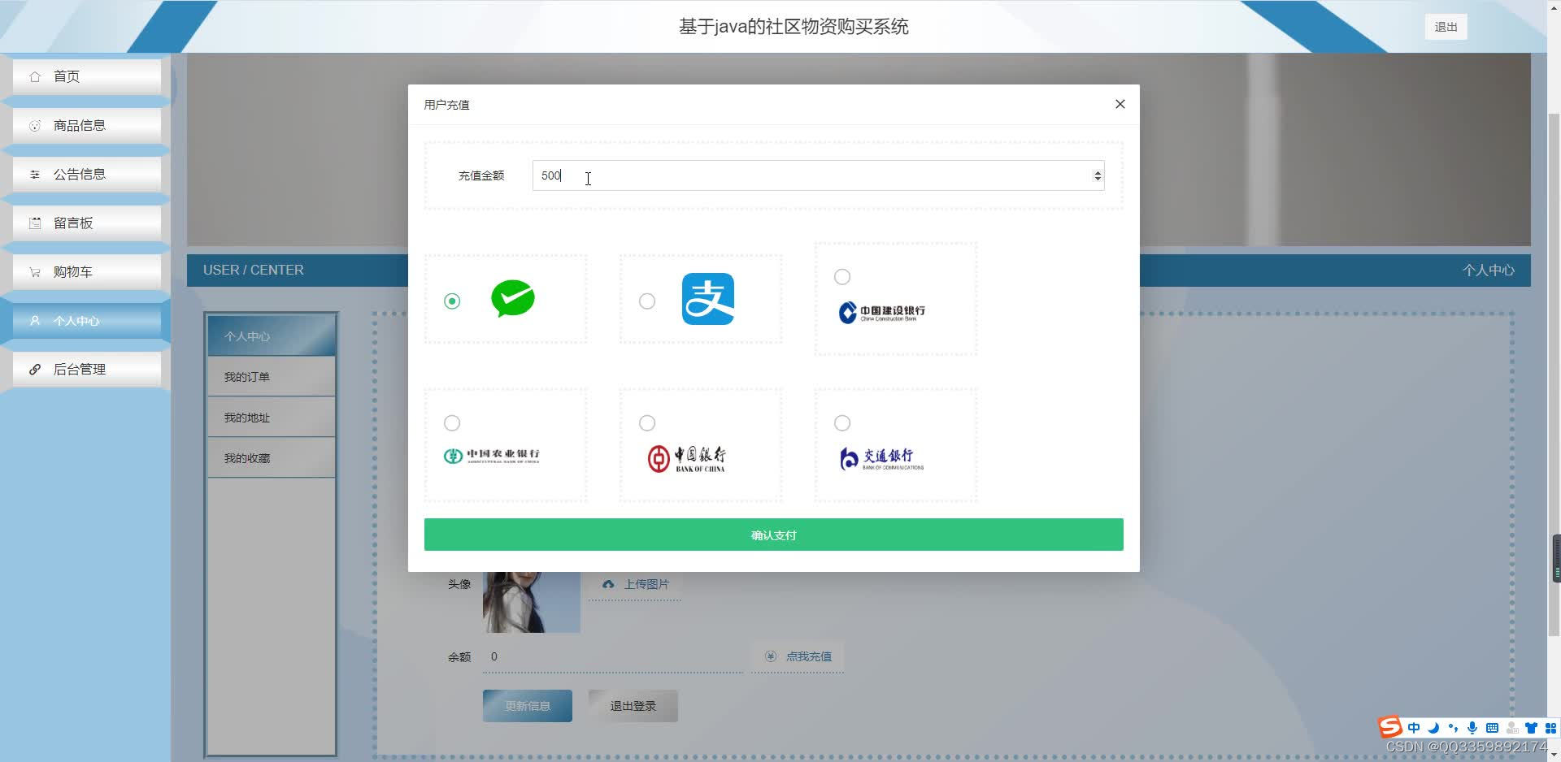
Task: Click into the 充值金额 input field
Action: [x=818, y=175]
